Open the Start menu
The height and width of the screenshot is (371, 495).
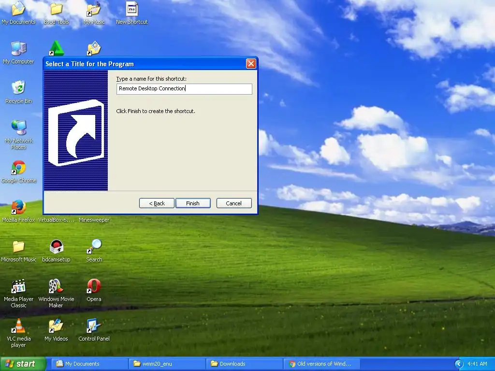click(23, 364)
